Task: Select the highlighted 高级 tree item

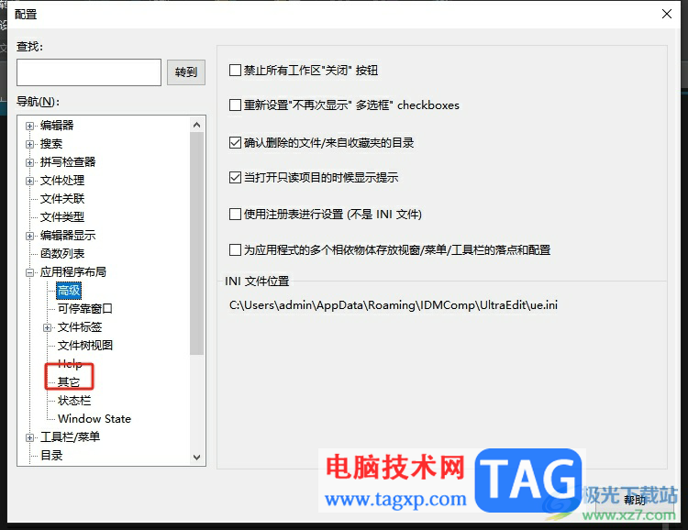Action: click(69, 291)
